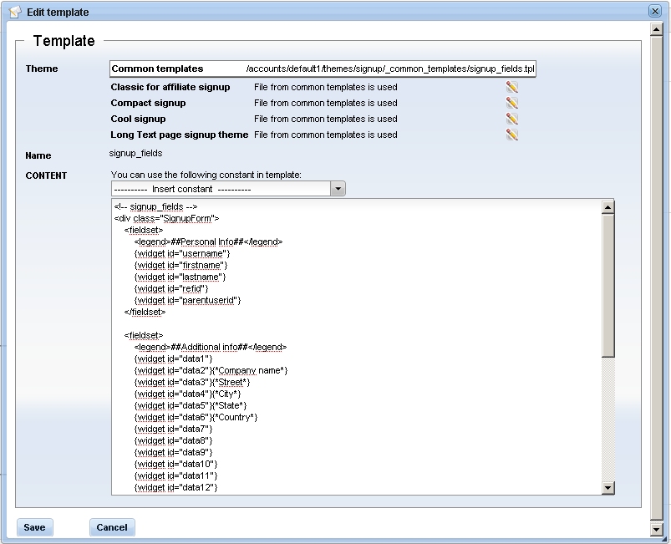The width and height of the screenshot is (671, 544).
Task: Click the data3 Street line
Action: tap(192, 382)
